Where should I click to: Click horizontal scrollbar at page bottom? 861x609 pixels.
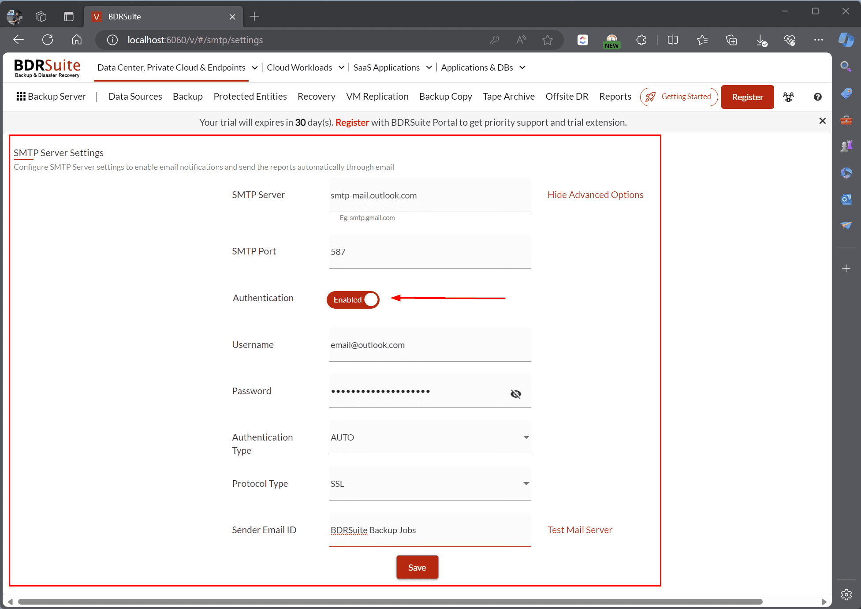tap(390, 602)
